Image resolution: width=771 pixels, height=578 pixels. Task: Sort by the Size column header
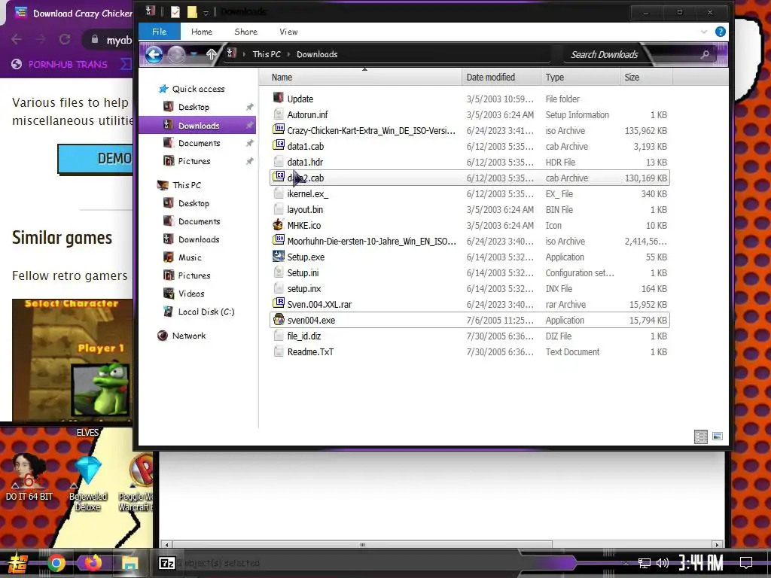[646, 78]
